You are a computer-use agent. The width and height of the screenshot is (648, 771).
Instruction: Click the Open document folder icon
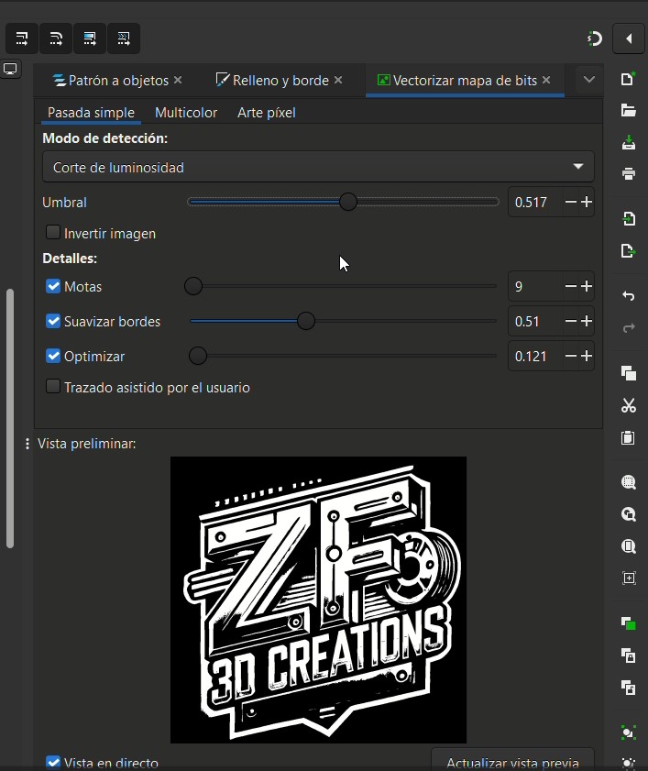(629, 110)
